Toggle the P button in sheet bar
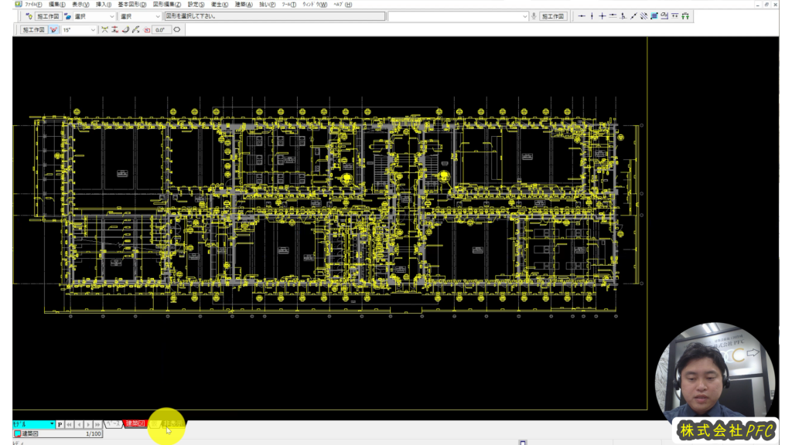The width and height of the screenshot is (792, 445). (60, 424)
